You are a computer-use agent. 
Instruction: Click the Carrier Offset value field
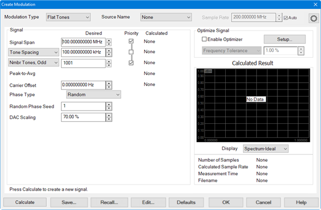[x=84, y=85]
